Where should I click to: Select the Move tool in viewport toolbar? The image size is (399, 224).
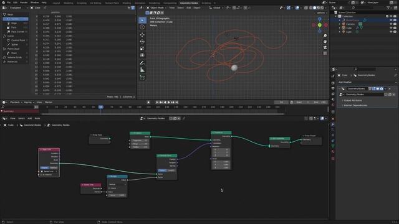coord(142,35)
